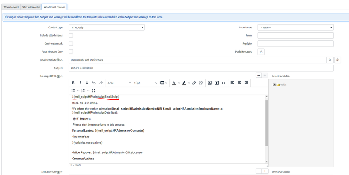Screen dimensions: 349x175
Task: Insert a table in the message
Action: (162, 83)
